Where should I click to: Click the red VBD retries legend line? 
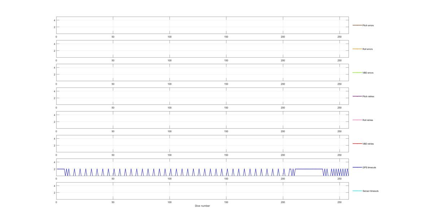click(x=357, y=144)
